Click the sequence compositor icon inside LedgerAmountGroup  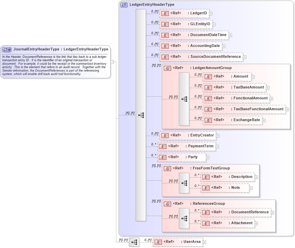tap(185, 98)
